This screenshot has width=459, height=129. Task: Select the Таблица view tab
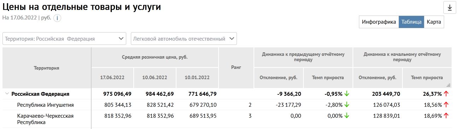click(x=411, y=22)
